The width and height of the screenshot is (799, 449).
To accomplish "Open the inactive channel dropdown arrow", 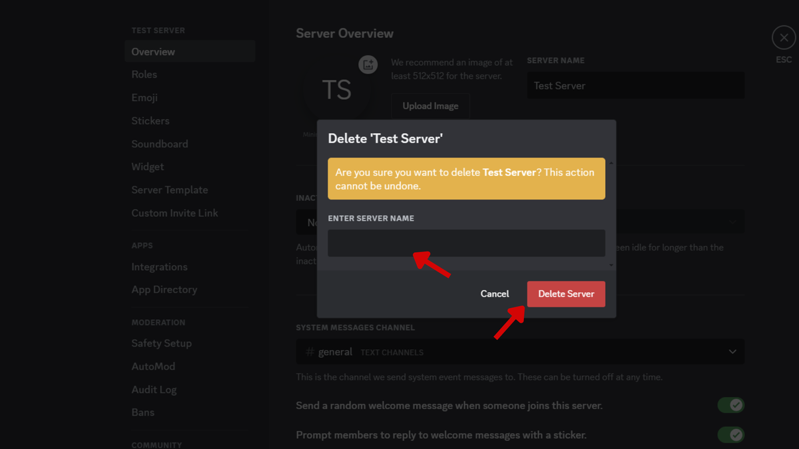I will [732, 222].
